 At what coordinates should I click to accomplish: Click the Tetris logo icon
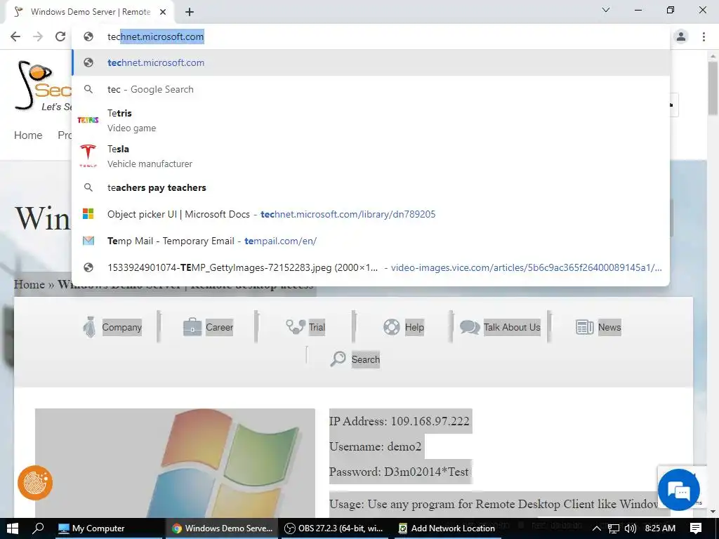(88, 120)
